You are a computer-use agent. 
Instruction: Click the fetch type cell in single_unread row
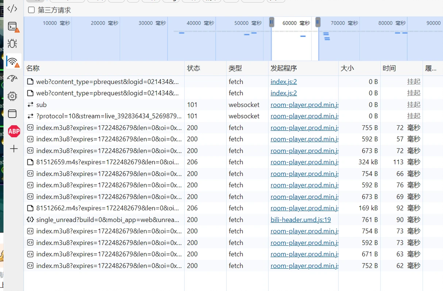click(x=236, y=220)
